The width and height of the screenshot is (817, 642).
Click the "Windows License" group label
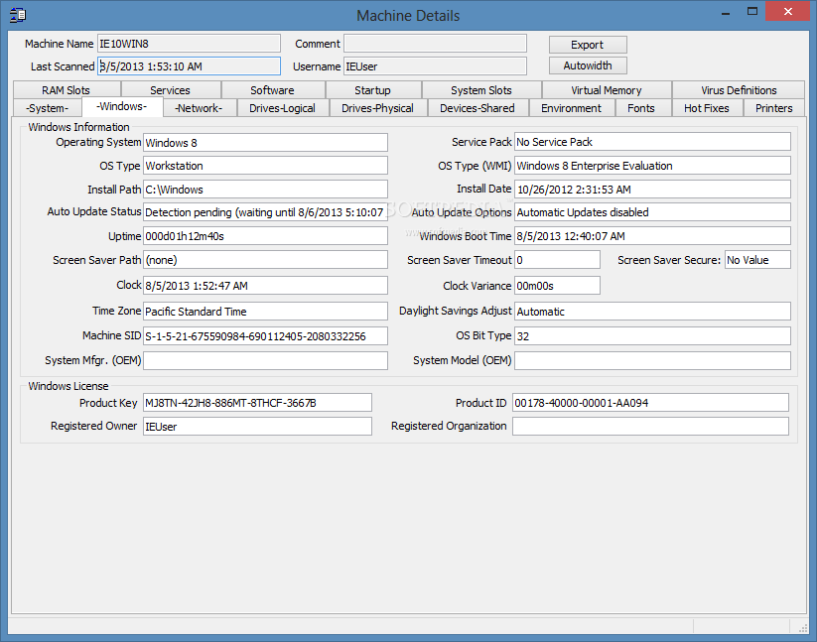click(68, 386)
